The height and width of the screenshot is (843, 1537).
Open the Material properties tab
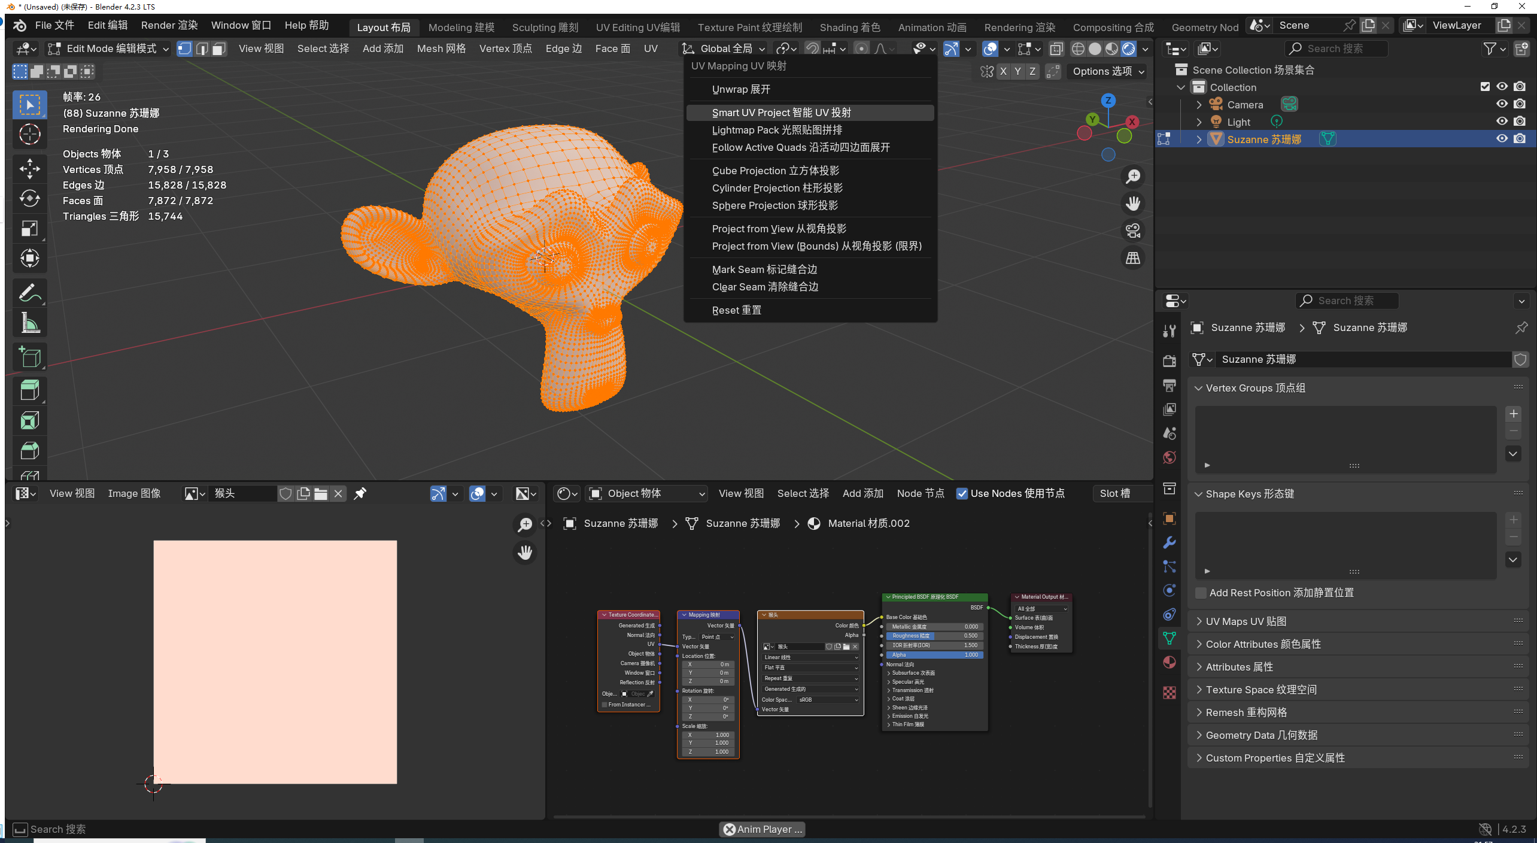[1169, 662]
